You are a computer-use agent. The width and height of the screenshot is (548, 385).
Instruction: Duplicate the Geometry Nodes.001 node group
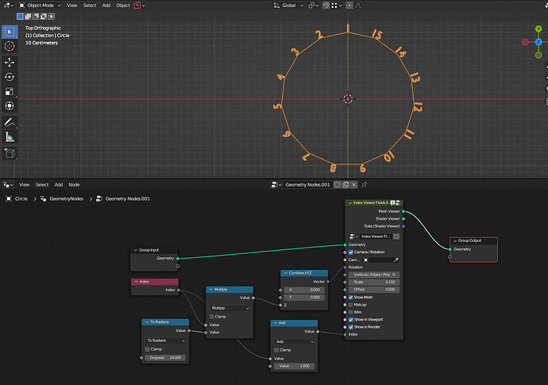point(345,184)
